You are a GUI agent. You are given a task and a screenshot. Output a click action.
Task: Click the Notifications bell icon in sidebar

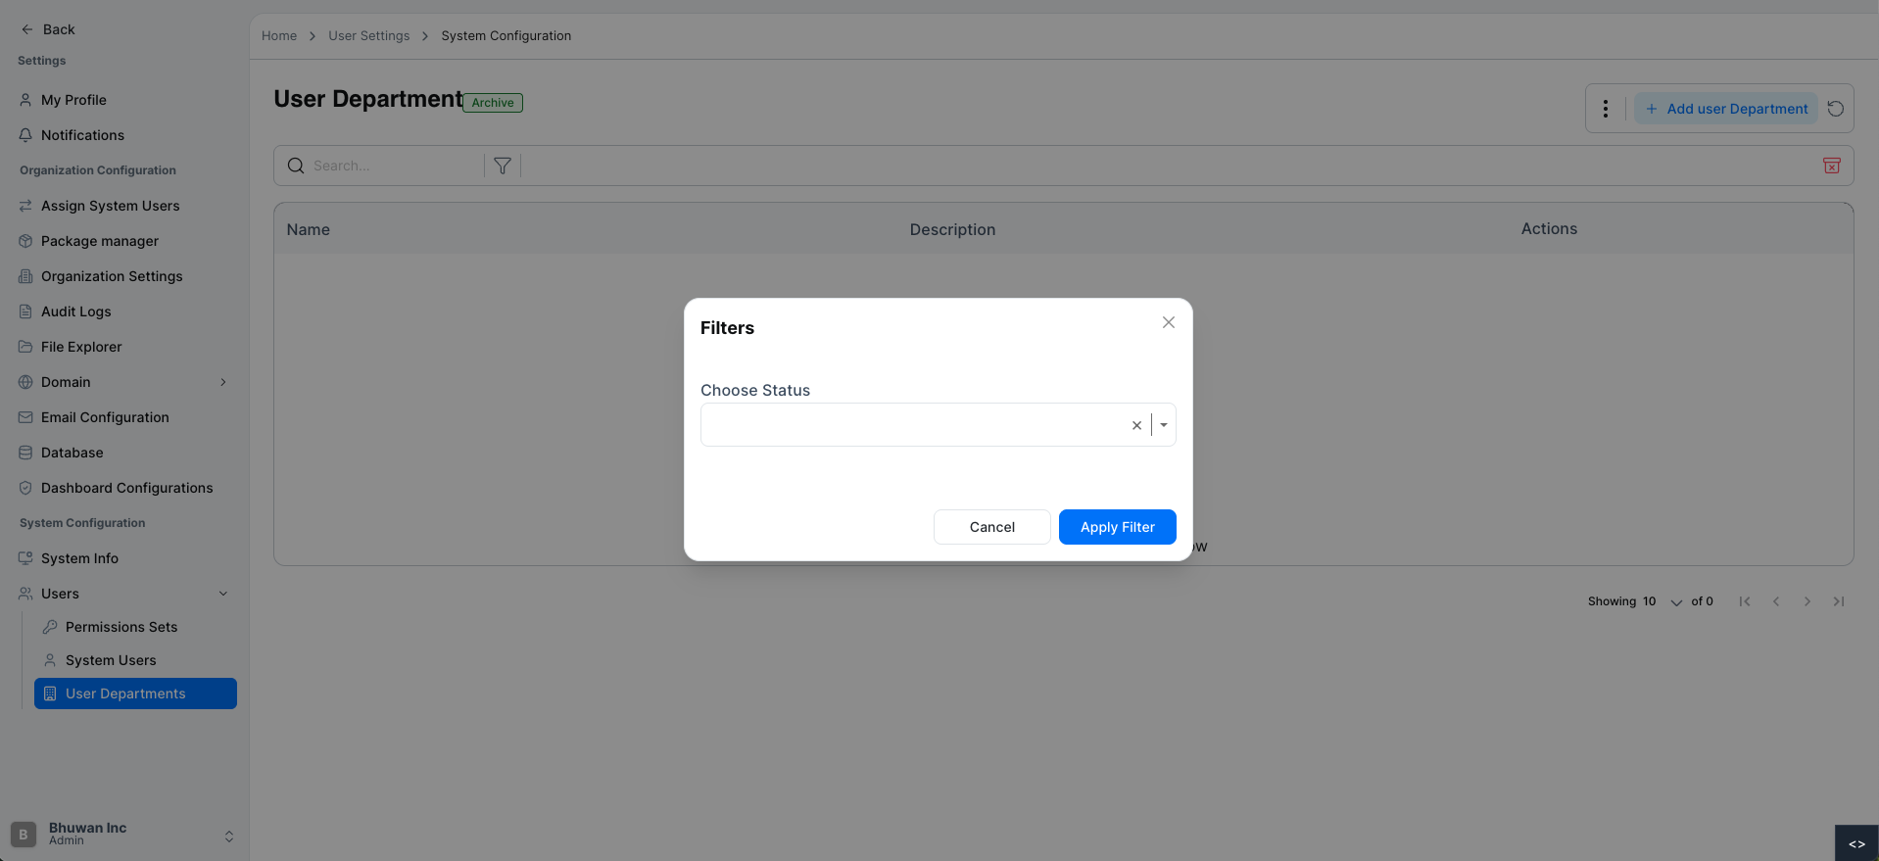click(24, 135)
